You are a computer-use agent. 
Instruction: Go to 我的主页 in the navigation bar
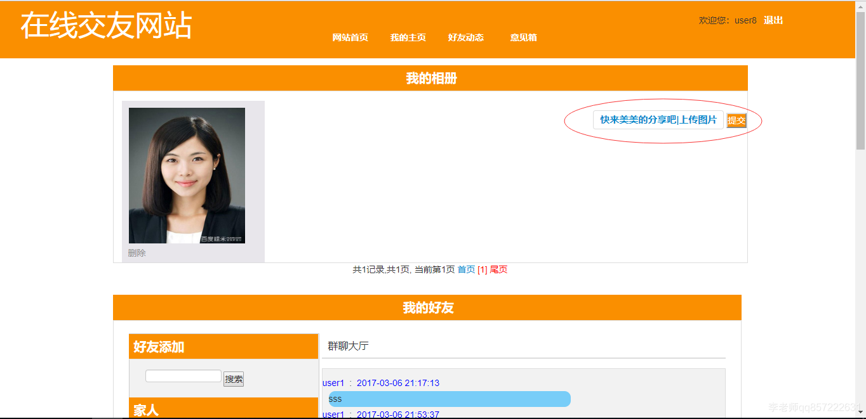[408, 37]
